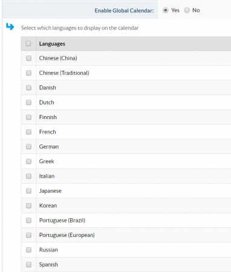This screenshot has height=272, width=231.
Task: Click the blue sub-option arrow icon
Action: click(x=10, y=27)
